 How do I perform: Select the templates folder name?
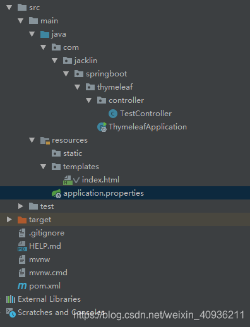coord(81,167)
